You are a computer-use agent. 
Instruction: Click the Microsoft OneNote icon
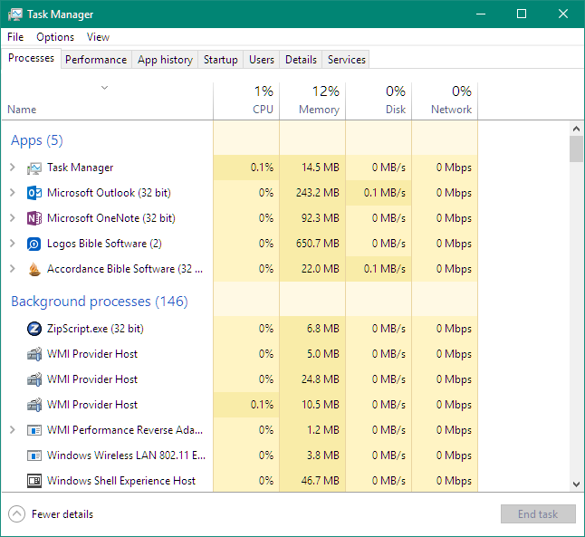click(x=34, y=218)
